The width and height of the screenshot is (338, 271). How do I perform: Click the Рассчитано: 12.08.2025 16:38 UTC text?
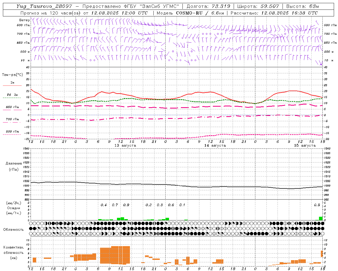(x=274, y=13)
